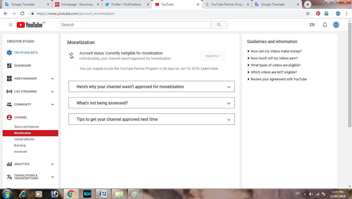Expand 'Review your agreement with YouTube'

click(277, 79)
